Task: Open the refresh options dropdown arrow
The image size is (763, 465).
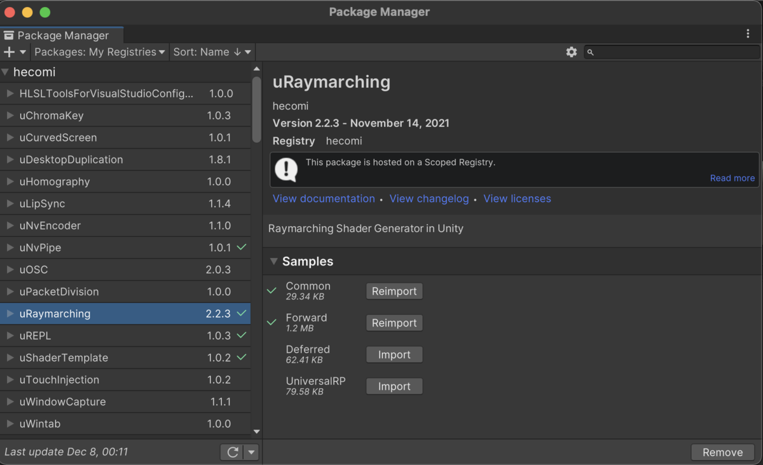Action: (x=252, y=452)
